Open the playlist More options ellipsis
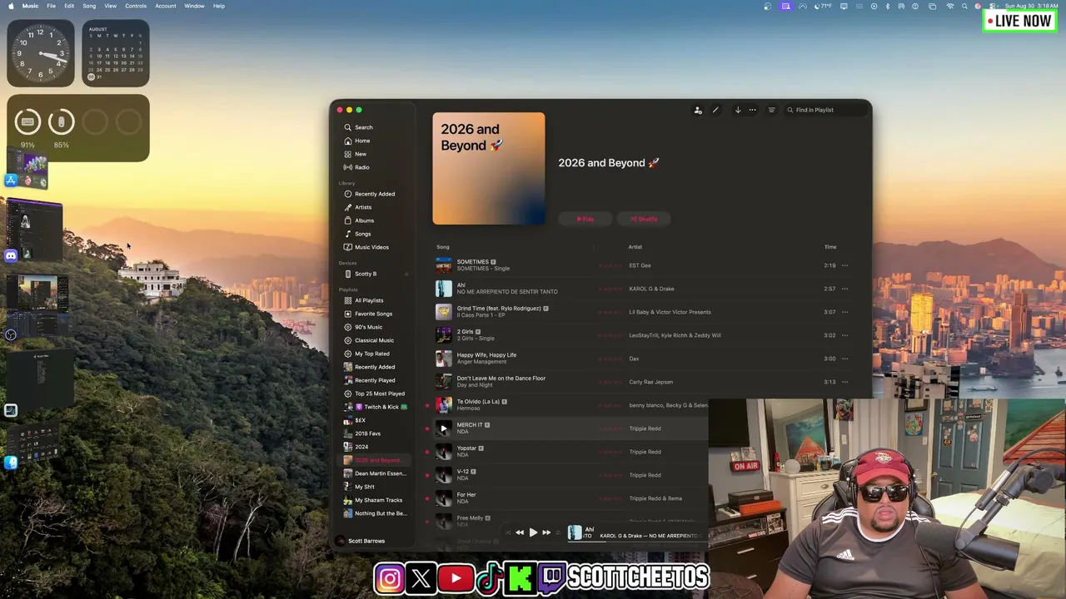 point(752,110)
